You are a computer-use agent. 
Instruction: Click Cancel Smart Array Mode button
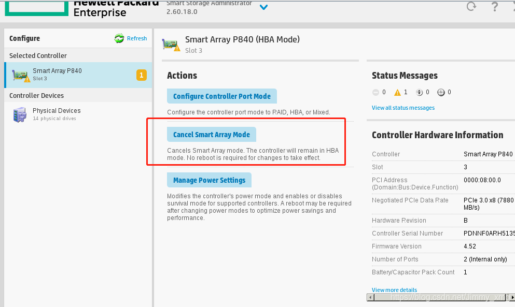click(212, 135)
